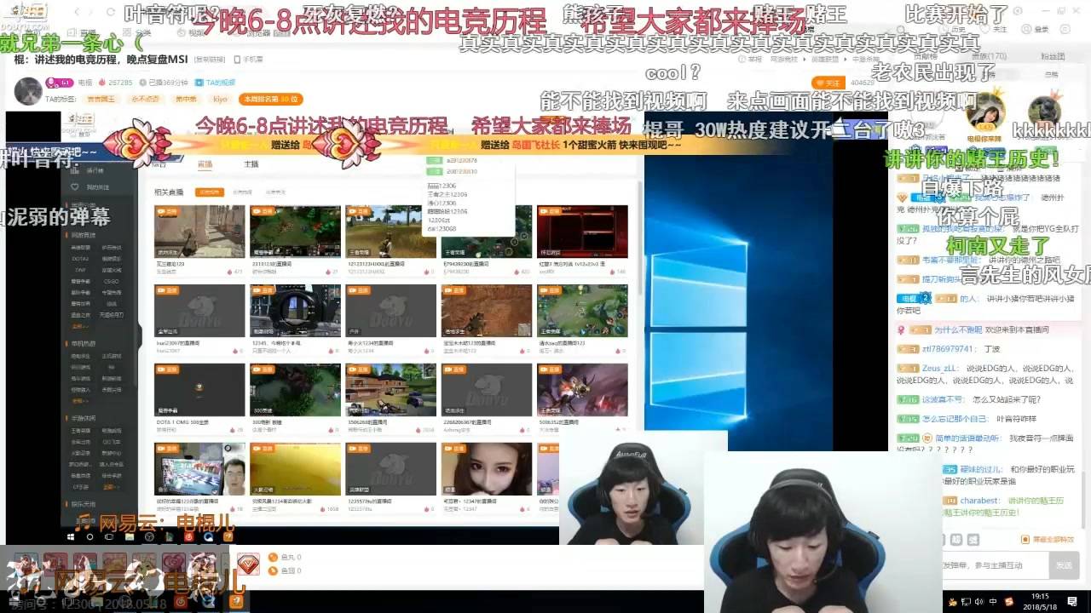Click 本周排名第80位 ranking badge
The image size is (1091, 613).
point(270,99)
